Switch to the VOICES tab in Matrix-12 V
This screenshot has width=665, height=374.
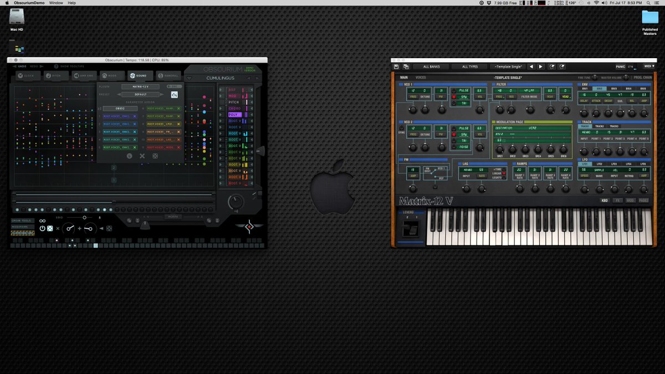point(420,77)
